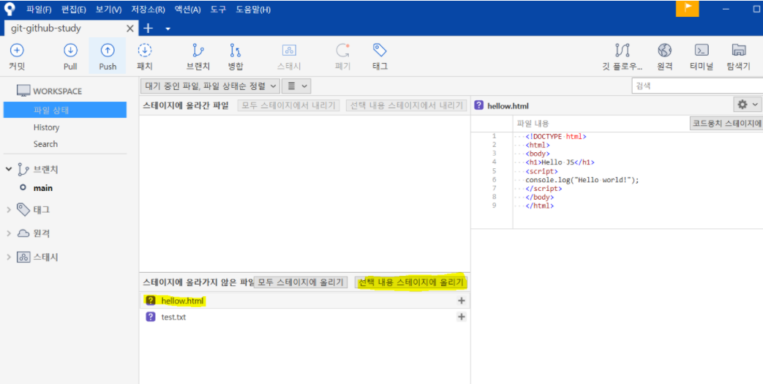
Task: Select the main branch
Action: click(43, 188)
